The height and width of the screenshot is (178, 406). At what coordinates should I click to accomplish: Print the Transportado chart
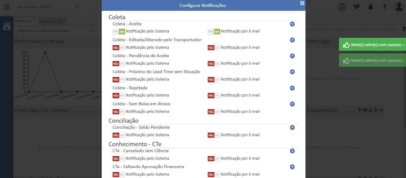364,110
